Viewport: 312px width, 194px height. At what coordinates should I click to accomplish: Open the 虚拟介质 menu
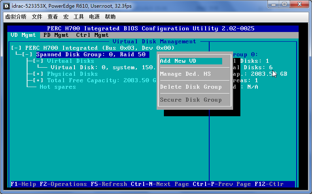click(x=16, y=17)
